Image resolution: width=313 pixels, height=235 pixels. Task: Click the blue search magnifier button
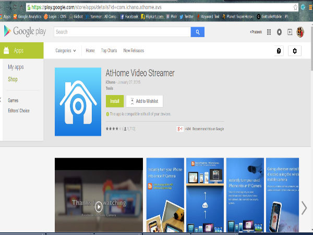pyautogui.click(x=197, y=32)
